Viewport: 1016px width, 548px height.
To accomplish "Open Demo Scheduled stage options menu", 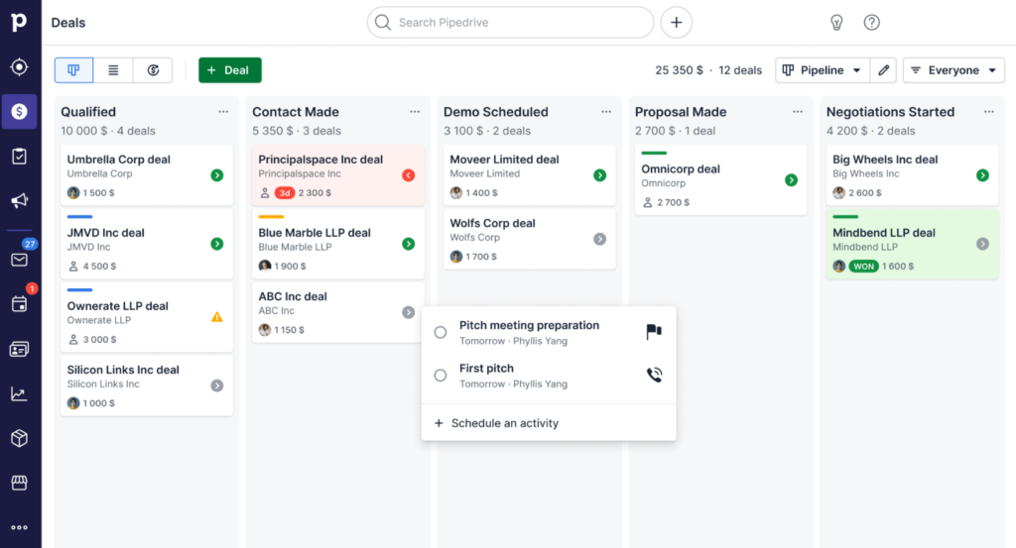I will pyautogui.click(x=606, y=112).
